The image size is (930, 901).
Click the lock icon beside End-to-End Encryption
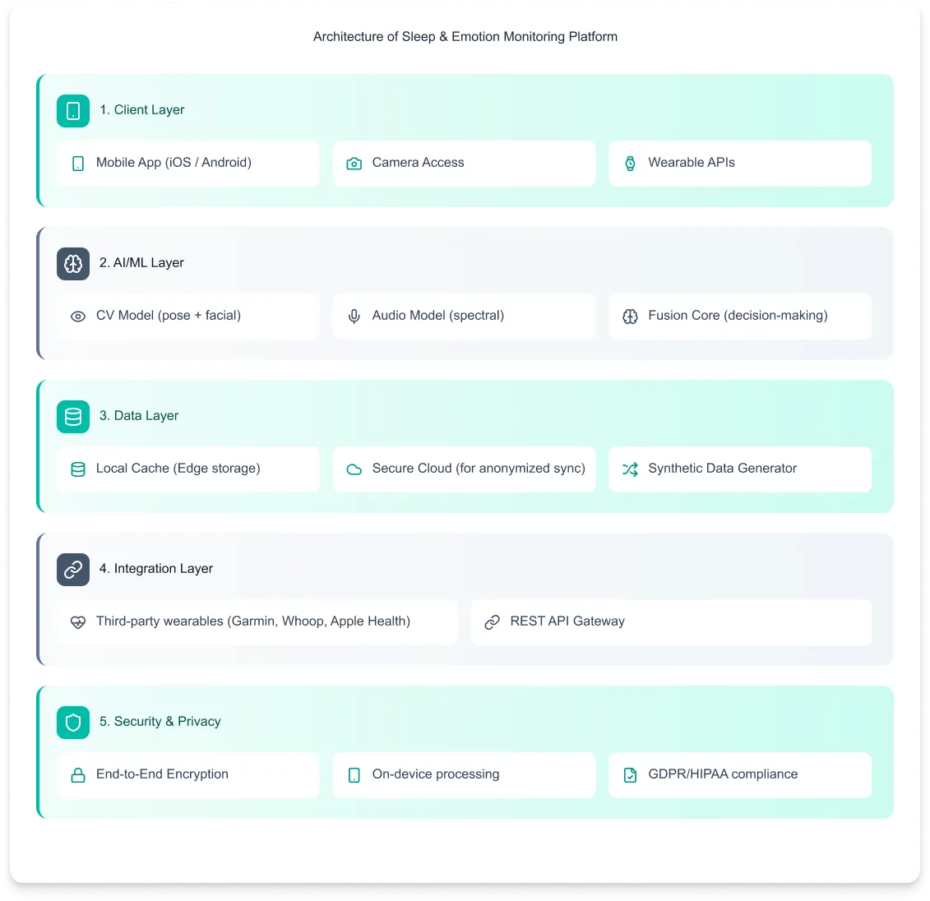point(77,775)
